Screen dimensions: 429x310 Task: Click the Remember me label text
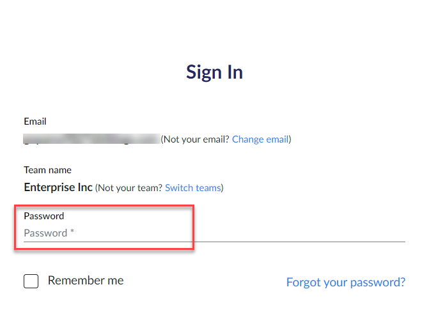(x=86, y=281)
